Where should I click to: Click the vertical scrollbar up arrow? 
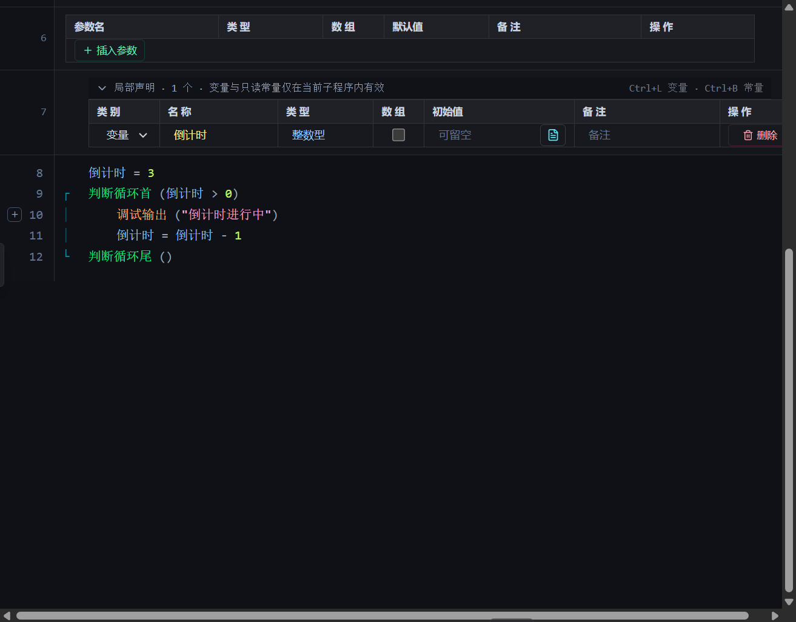789,7
